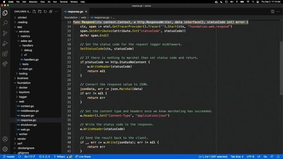Open editor more actions ellipsis
Screen dimensions: 283x159
[x=278, y=11]
